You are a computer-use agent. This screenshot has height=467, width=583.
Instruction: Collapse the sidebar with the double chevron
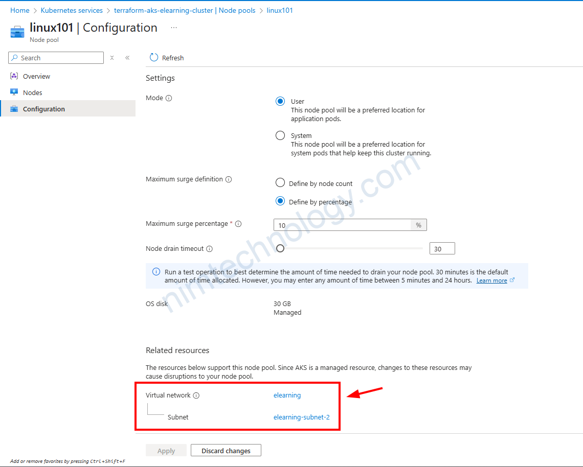[127, 58]
